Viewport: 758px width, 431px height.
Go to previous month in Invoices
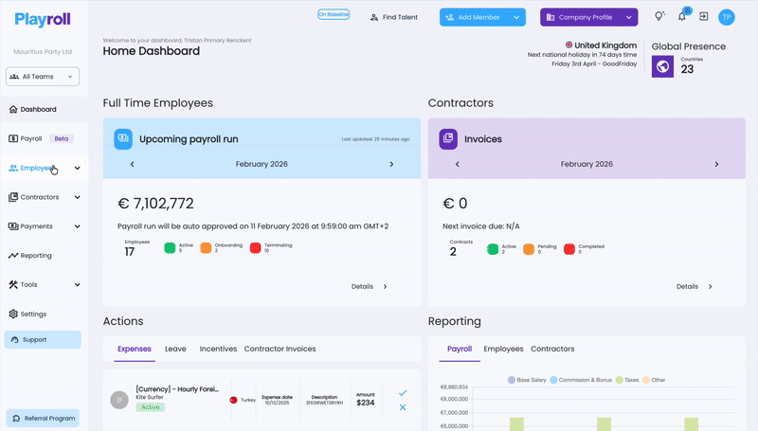(458, 164)
